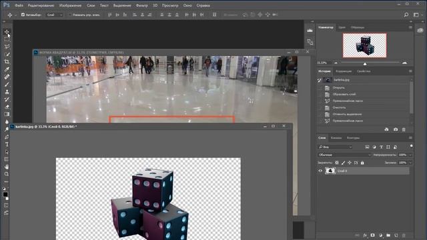
Task: Toggle lock transparent pixels
Action: coord(337,163)
